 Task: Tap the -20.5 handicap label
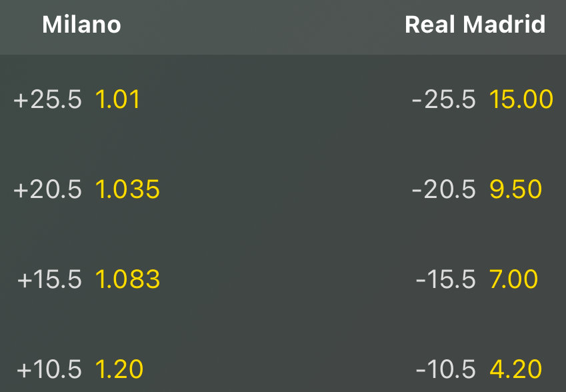[x=444, y=190]
